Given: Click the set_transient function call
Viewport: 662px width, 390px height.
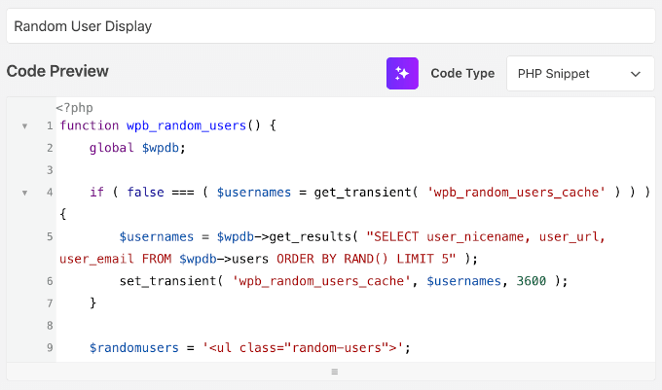Looking at the screenshot, I should [x=165, y=281].
